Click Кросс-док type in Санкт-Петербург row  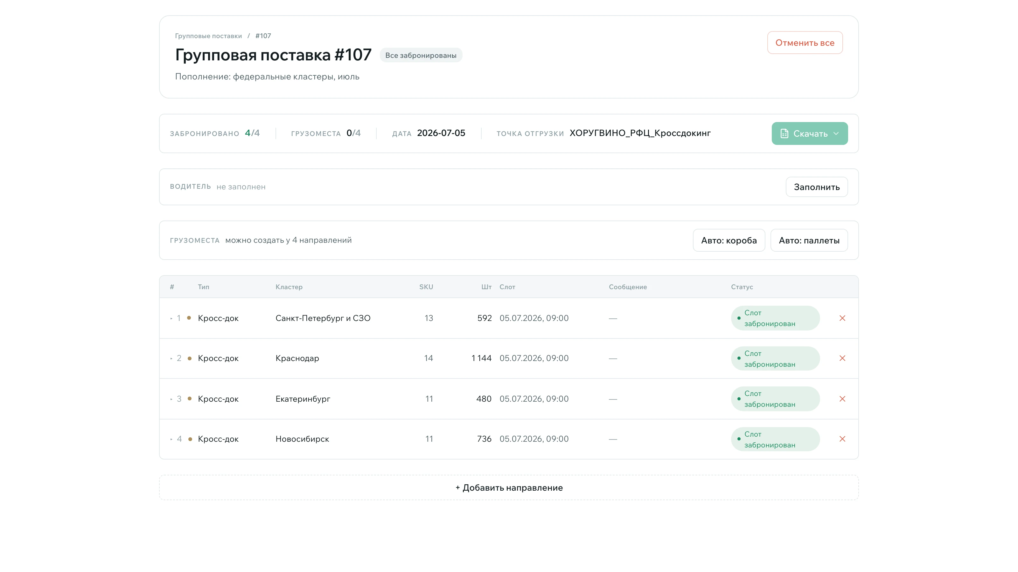point(218,318)
